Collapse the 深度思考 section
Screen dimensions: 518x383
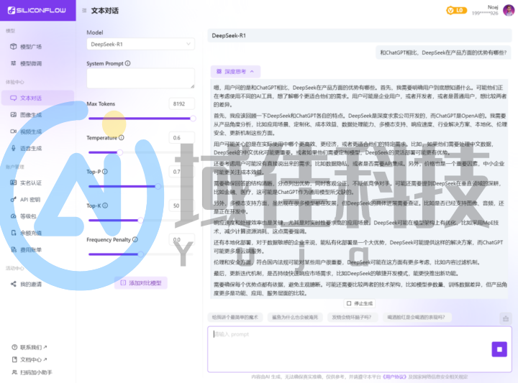pyautogui.click(x=235, y=72)
